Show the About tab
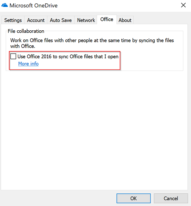191x206 pixels. (x=125, y=20)
